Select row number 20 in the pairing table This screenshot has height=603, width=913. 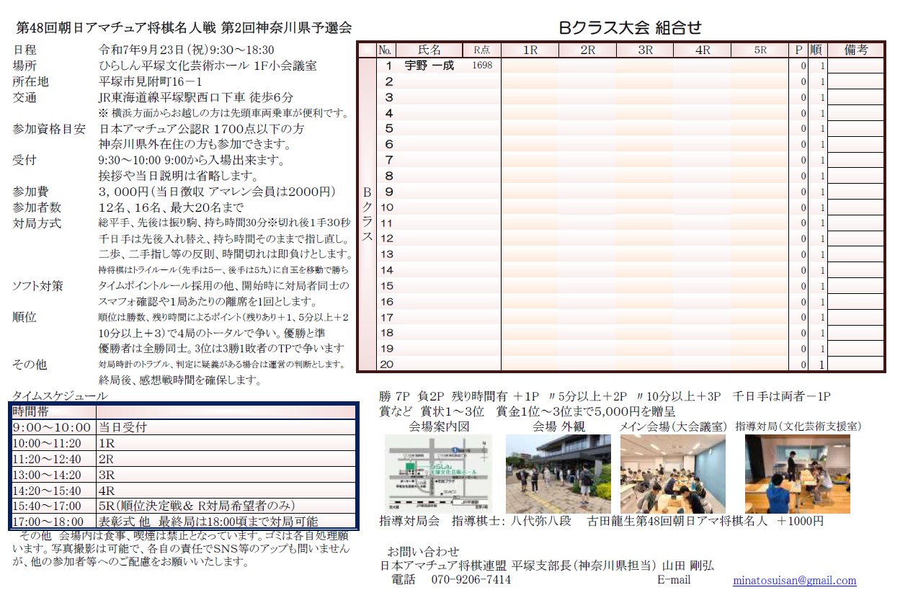pos(387,365)
